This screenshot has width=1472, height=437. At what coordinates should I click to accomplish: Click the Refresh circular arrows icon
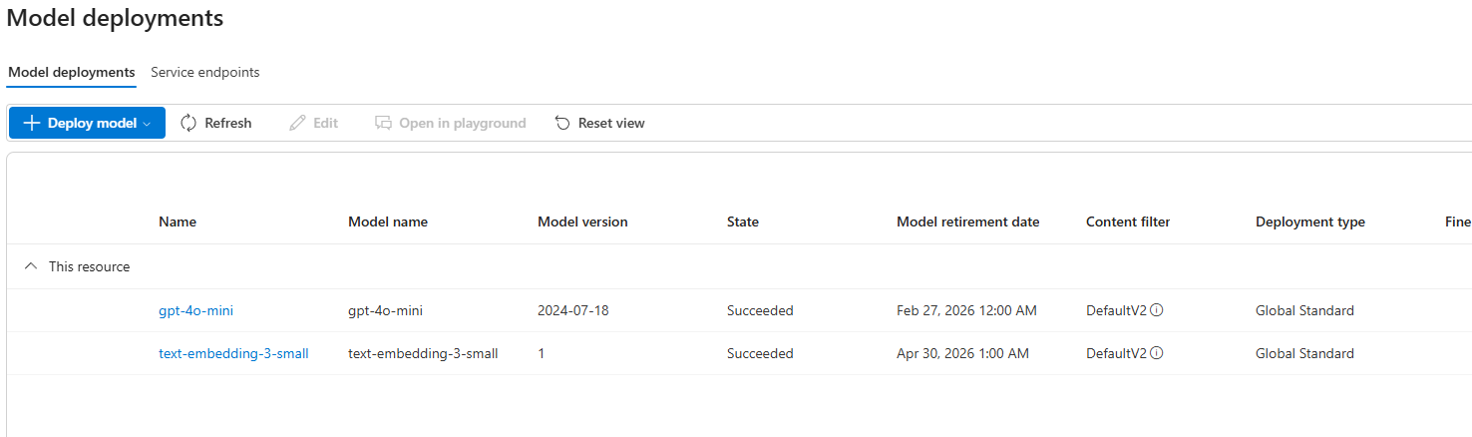tap(188, 123)
